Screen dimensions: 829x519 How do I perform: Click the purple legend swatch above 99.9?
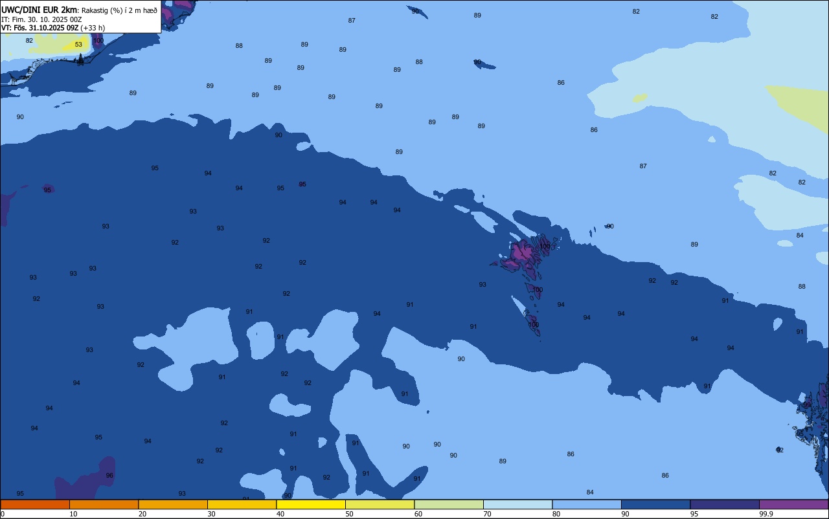pos(793,504)
